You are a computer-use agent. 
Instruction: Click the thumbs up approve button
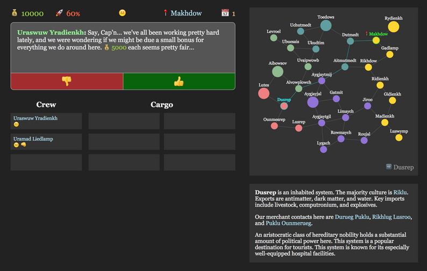(179, 81)
